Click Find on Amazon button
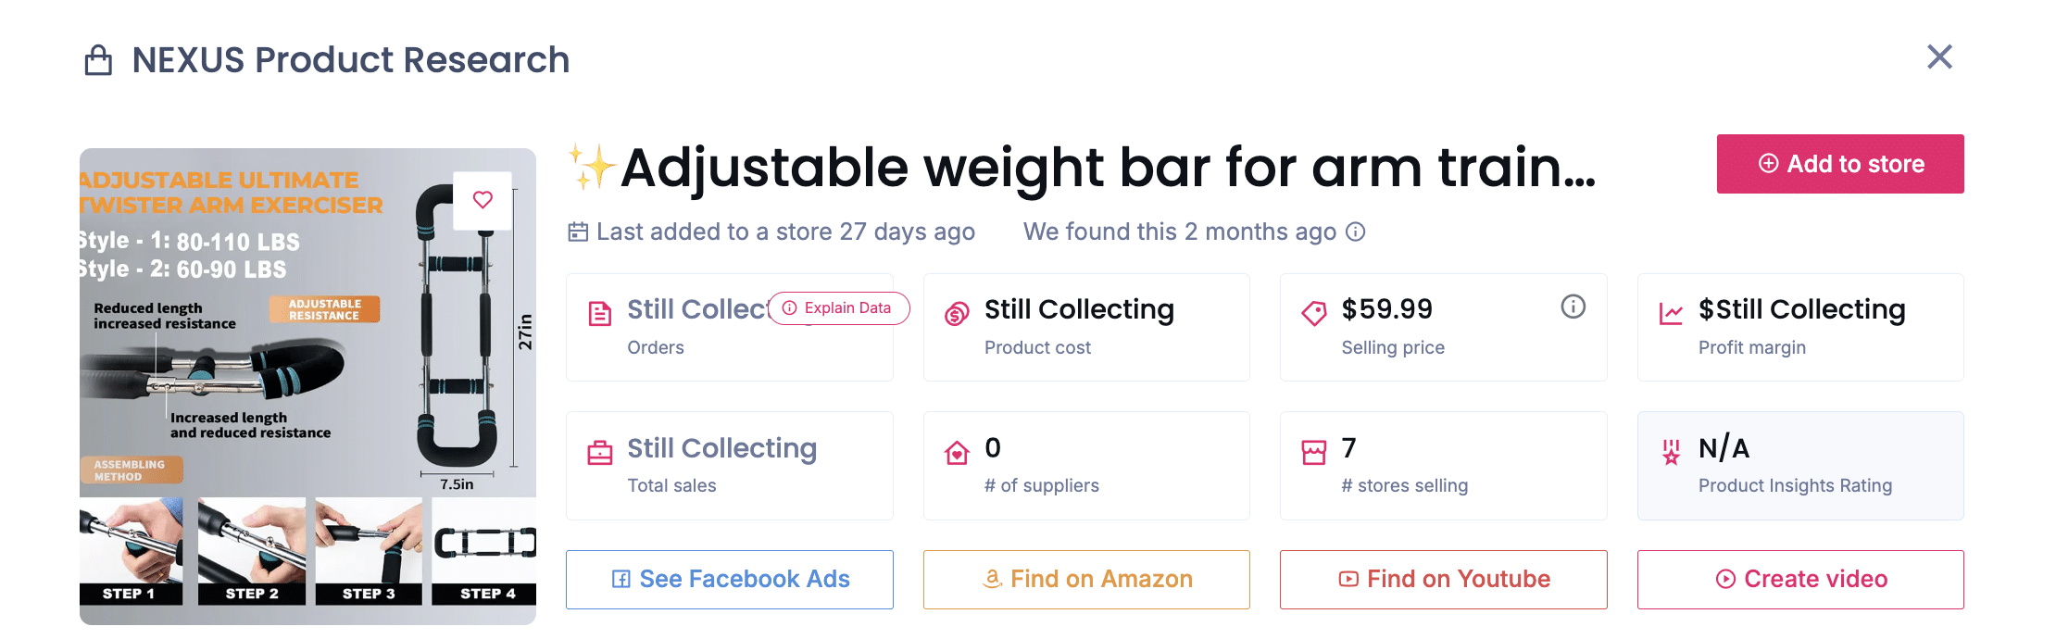2056x639 pixels. (1086, 580)
